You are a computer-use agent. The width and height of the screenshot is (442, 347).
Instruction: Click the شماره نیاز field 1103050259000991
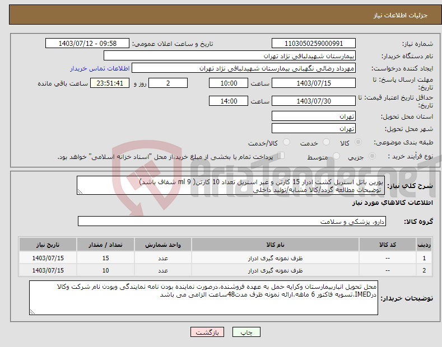click(314, 44)
